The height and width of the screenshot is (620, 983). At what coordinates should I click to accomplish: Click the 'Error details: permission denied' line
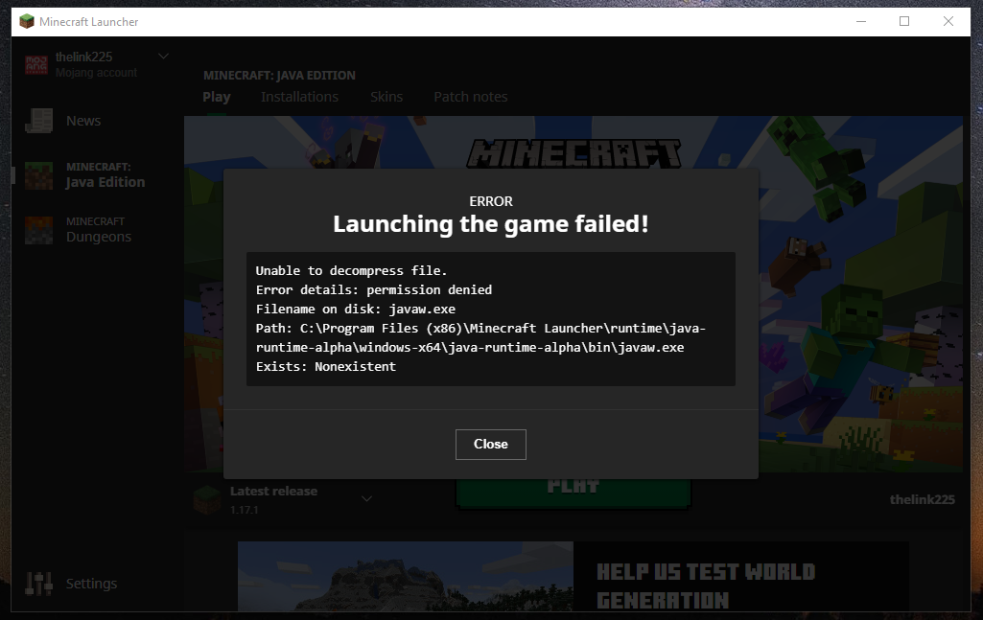point(374,290)
